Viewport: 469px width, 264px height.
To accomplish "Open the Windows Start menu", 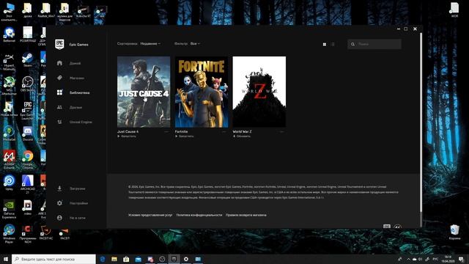I will (x=6, y=259).
